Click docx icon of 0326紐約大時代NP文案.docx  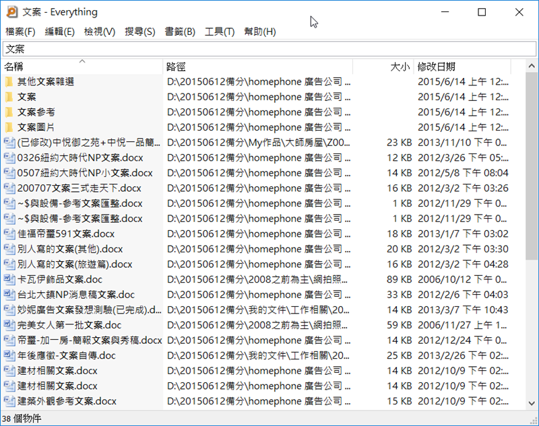(x=9, y=158)
